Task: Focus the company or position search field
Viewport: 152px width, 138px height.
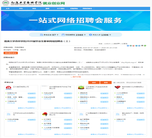Action: (129, 83)
